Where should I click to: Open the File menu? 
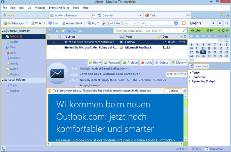[5, 8]
